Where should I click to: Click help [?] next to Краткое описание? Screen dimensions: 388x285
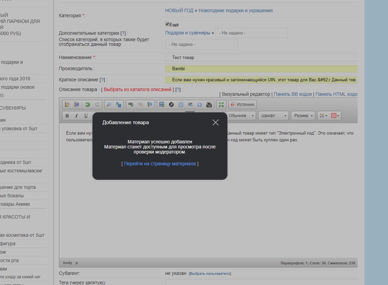[102, 80]
